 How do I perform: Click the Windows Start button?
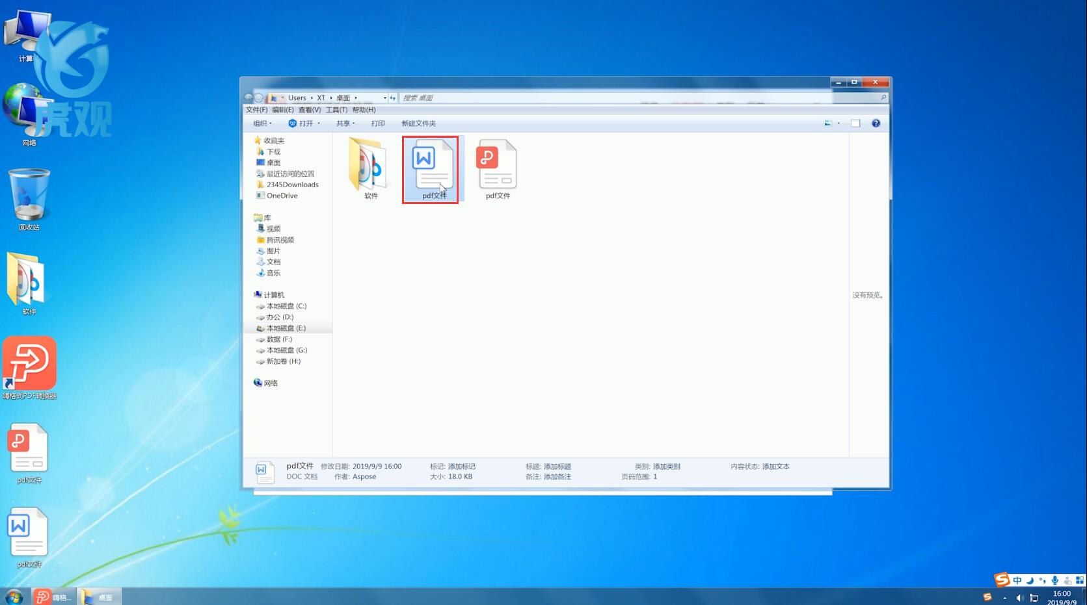tap(14, 597)
